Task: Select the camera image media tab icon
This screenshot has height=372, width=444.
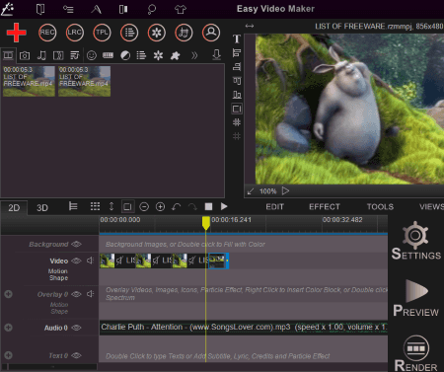Action: pyautogui.click(x=25, y=55)
